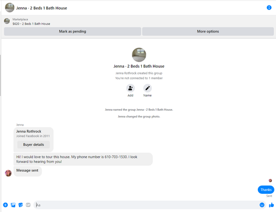Click message containing phone number 610-703-1530

83,159
